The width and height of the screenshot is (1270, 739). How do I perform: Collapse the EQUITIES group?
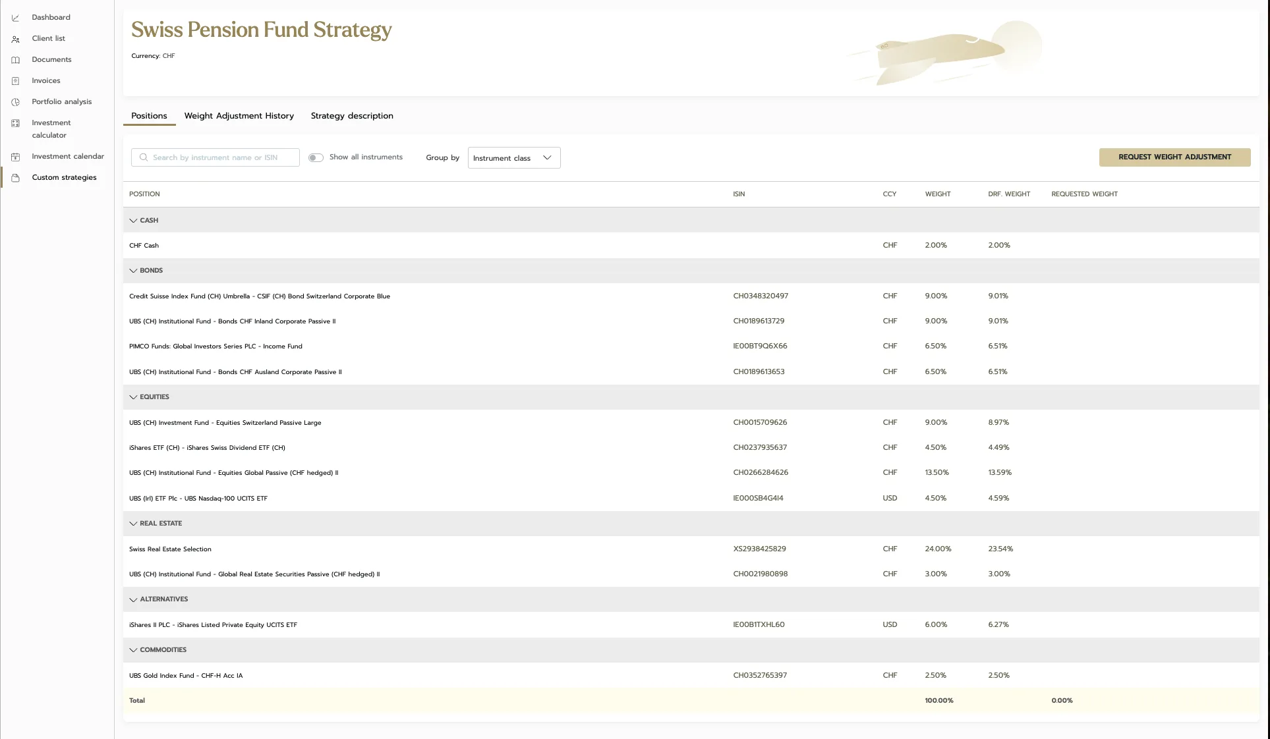tap(133, 397)
